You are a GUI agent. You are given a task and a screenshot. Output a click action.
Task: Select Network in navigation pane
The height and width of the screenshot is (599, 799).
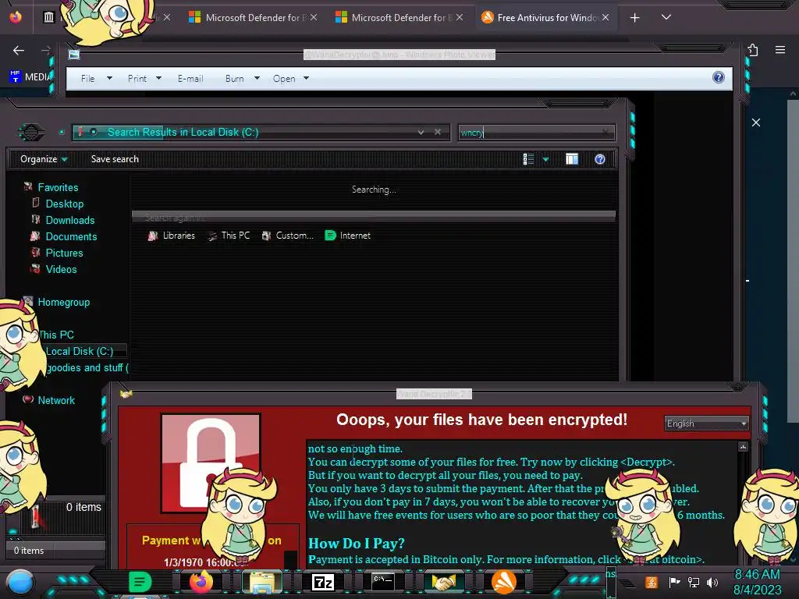click(x=49, y=400)
